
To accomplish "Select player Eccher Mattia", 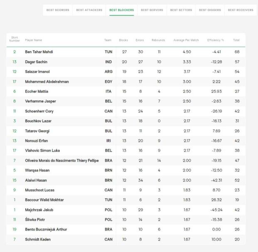I will click(x=37, y=91).
